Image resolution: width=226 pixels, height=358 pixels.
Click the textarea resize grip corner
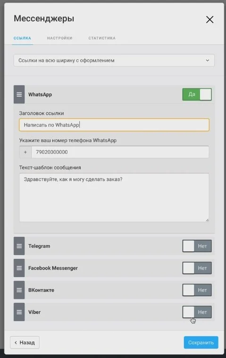point(207,220)
